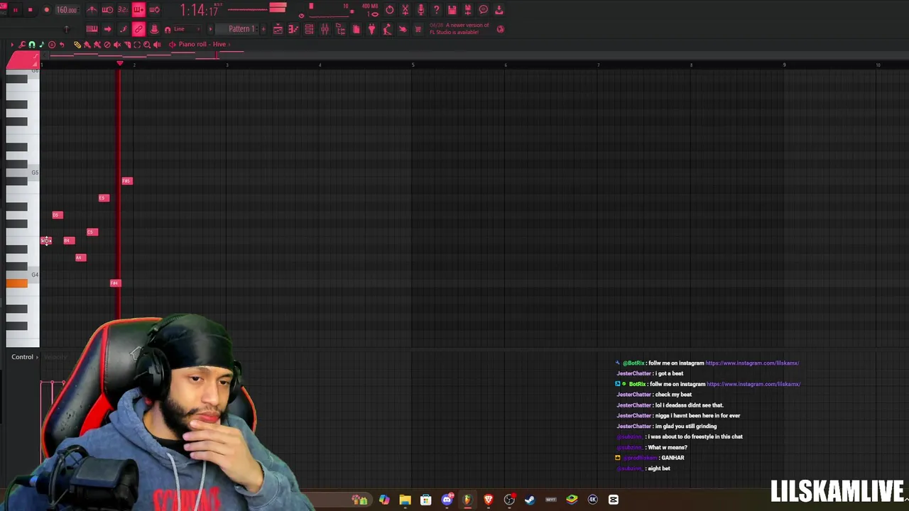Toggle the highlighted link multilink button
909x511 pixels.
(x=138, y=29)
